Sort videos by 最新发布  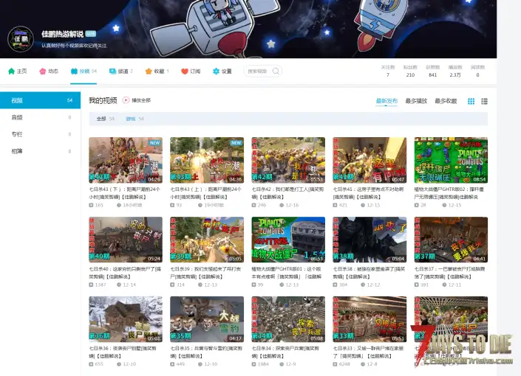[387, 101]
